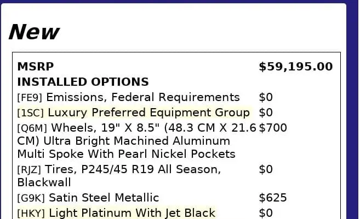Open highlighted Luxury Preferred Equipment Group
360x219 pixels.
point(148,113)
